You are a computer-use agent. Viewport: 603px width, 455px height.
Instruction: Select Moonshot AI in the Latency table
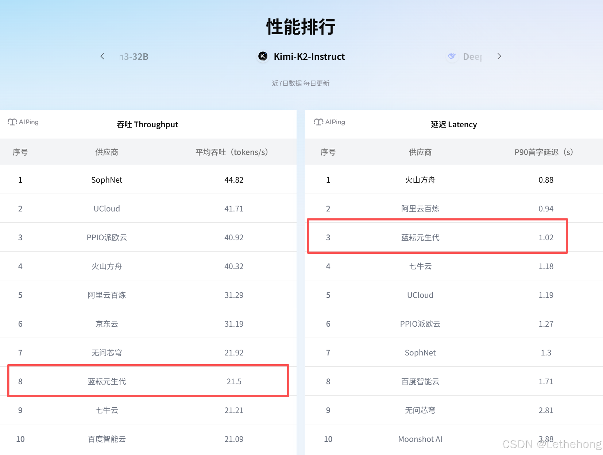pyautogui.click(x=420, y=439)
